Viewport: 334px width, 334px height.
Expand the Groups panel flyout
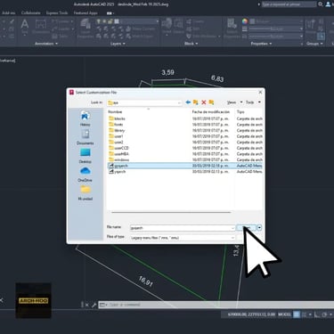pos(314,44)
